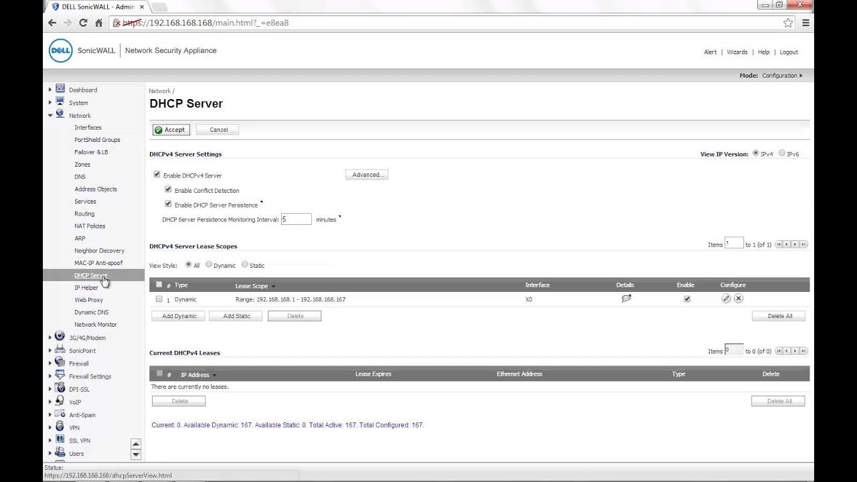Toggle Enable DHCPv4 Server checkbox
Viewport: 857px width, 482px height.
[x=157, y=175]
